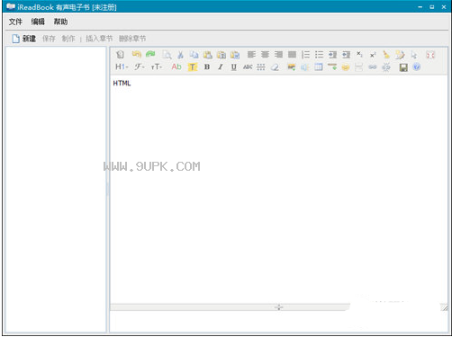The height and width of the screenshot is (337, 452).
Task: Toggle strikethrough ABC formatting
Action: tap(248, 67)
